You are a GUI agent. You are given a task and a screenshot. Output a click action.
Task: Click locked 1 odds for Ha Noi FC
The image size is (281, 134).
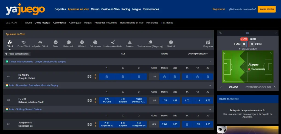point(107,76)
